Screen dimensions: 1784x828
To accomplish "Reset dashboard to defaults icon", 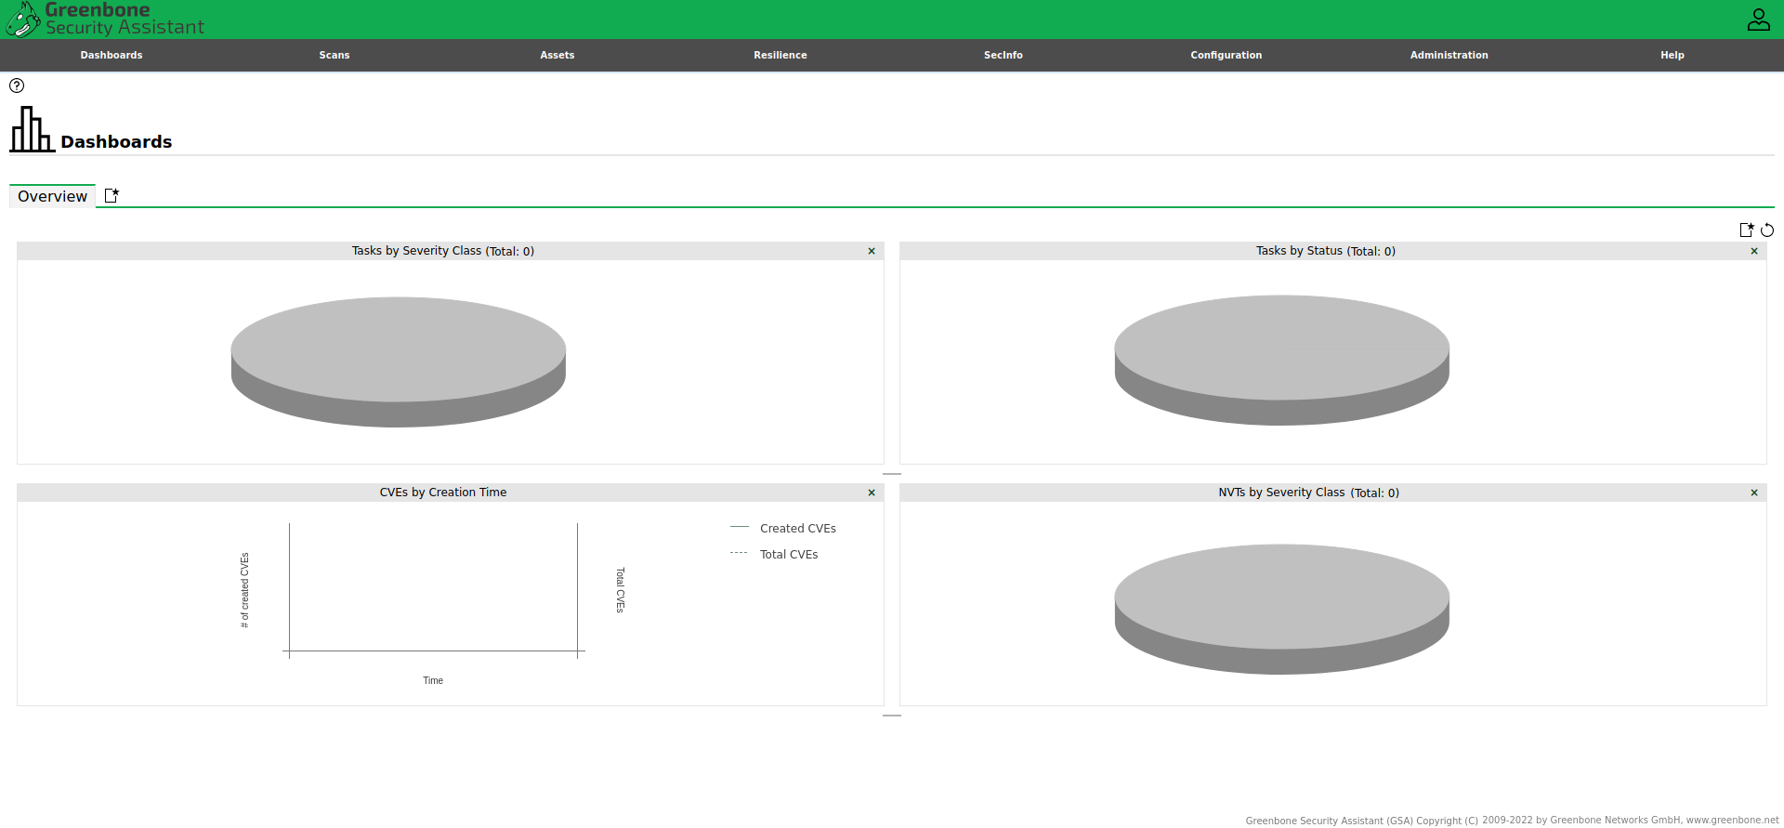I will (x=1767, y=230).
